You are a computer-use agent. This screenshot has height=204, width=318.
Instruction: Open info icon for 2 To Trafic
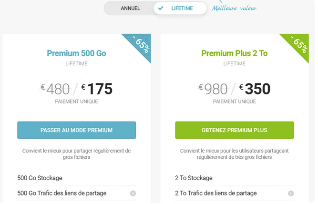[x=291, y=194]
